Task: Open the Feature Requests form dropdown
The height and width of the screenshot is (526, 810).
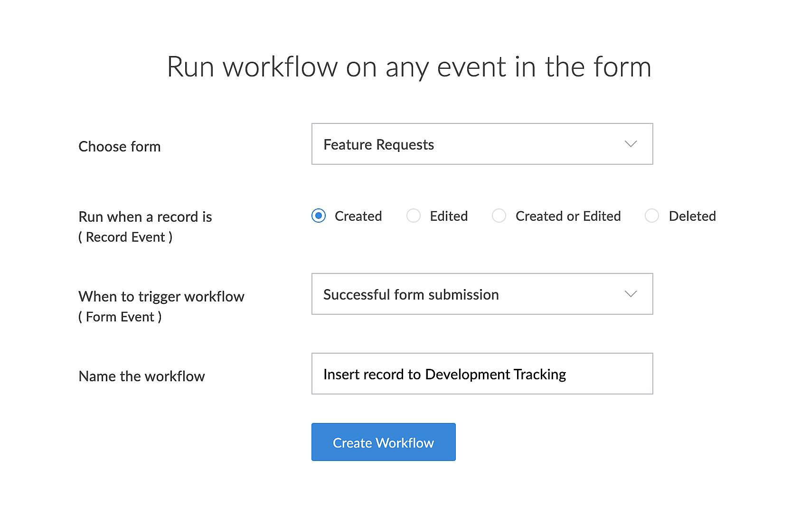Action: click(x=481, y=144)
